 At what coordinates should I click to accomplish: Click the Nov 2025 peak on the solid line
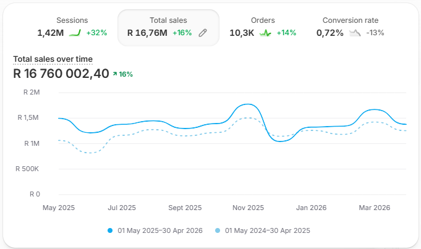coord(247,104)
